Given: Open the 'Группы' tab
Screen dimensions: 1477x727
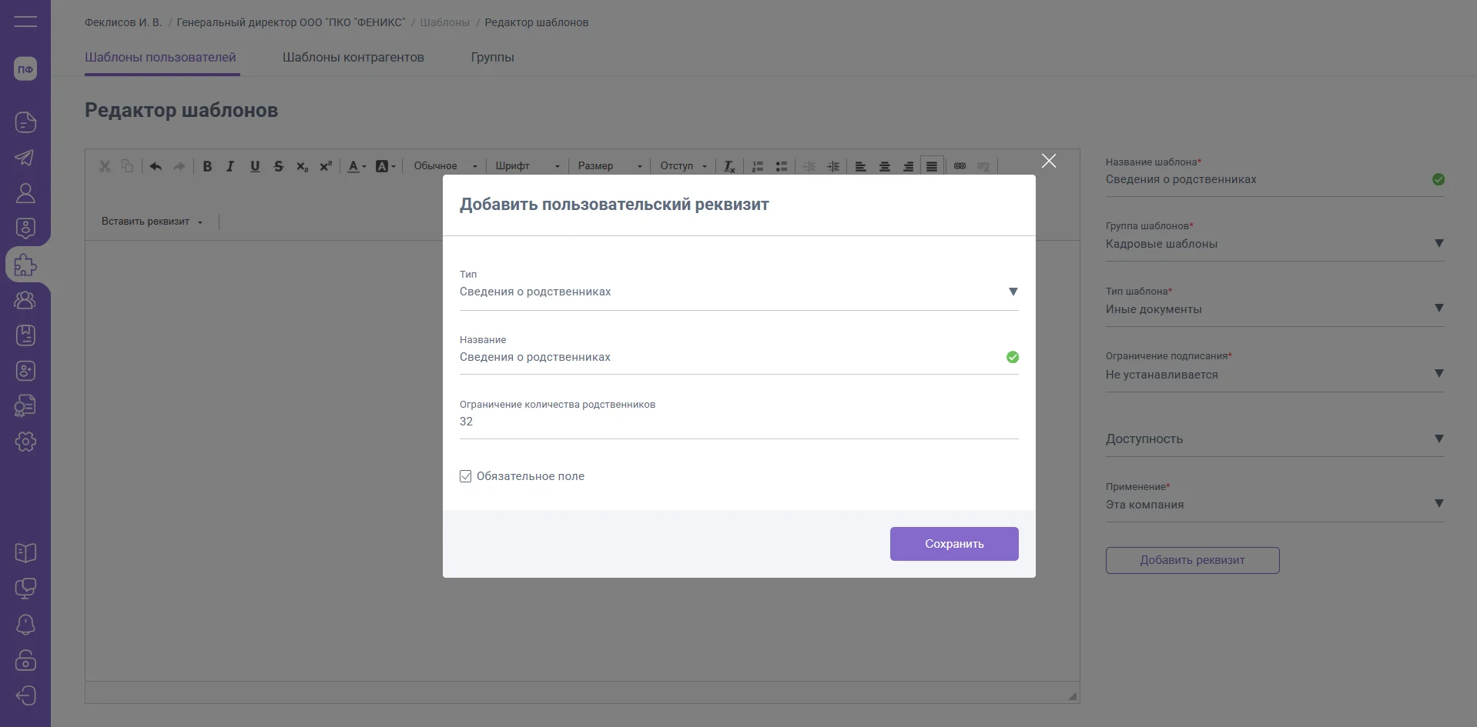Looking at the screenshot, I should pyautogui.click(x=492, y=57).
